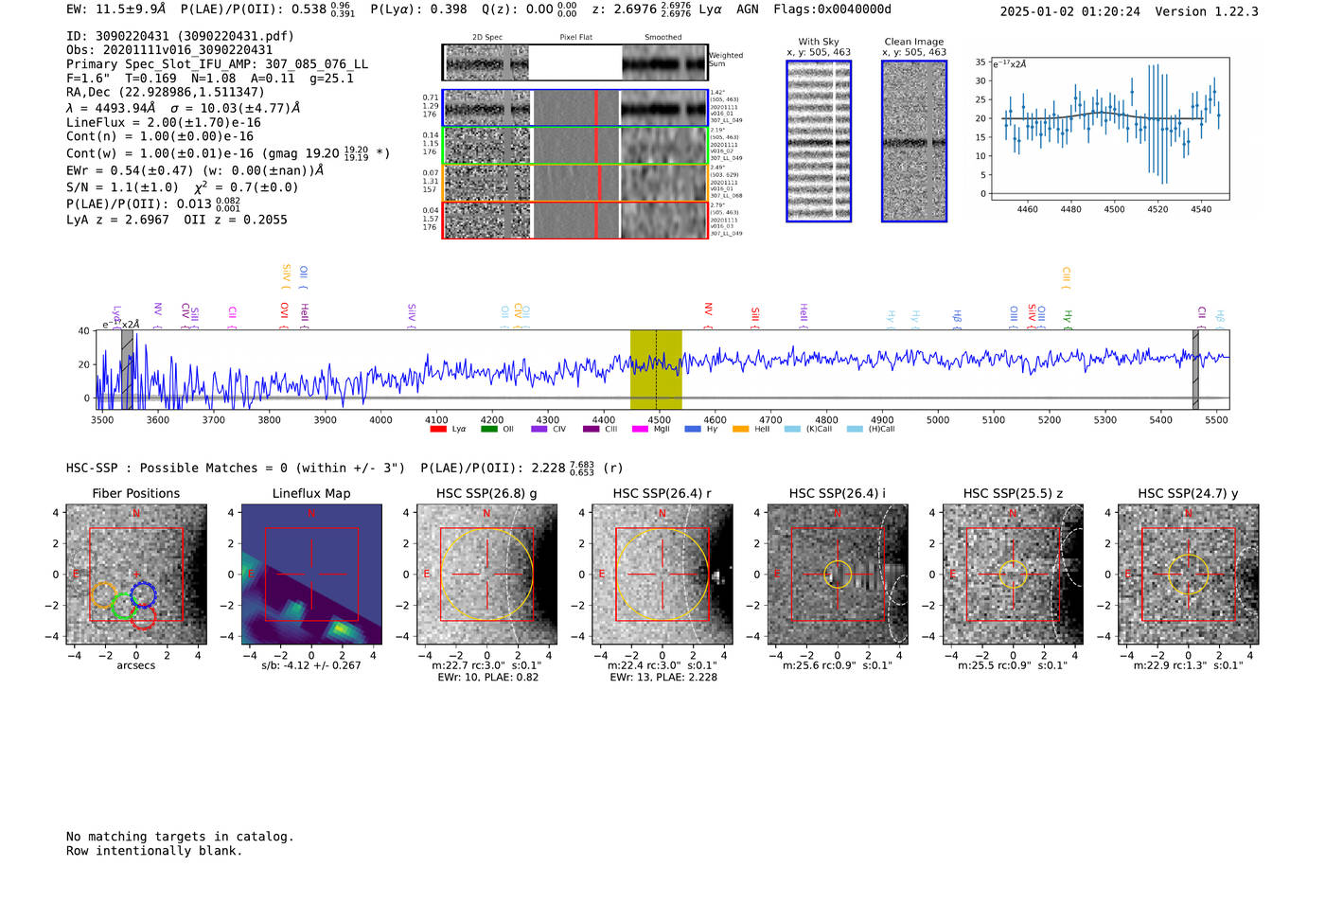
Task: Click the orange CIII label above the spectrum
Action: (x=1067, y=276)
